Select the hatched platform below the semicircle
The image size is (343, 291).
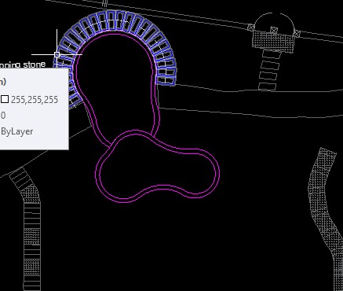point(273,42)
